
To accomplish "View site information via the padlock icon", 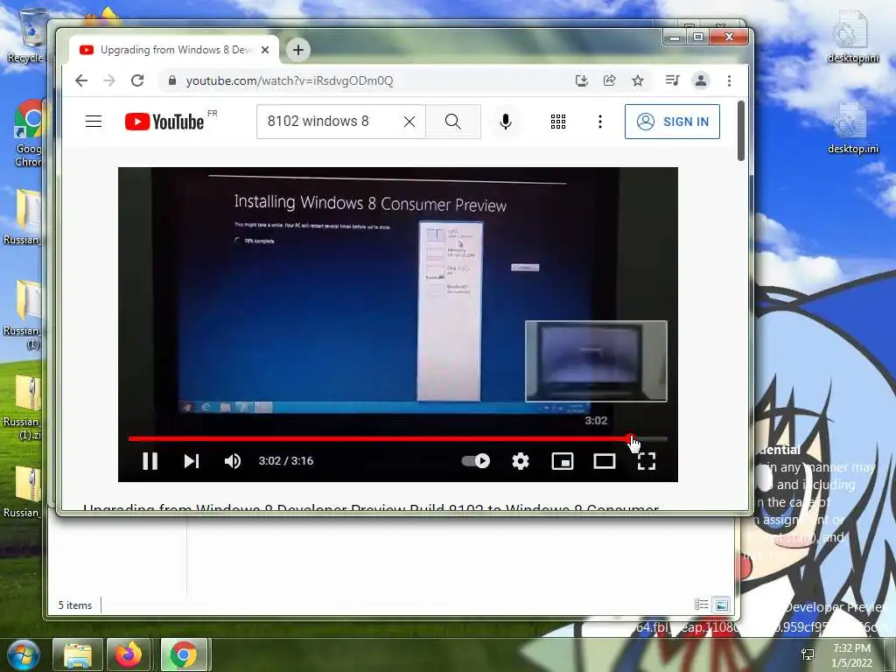I will coord(172,80).
